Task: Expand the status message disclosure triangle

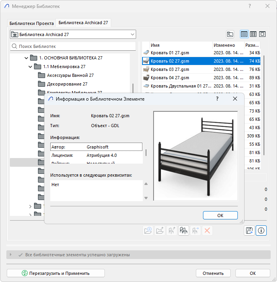Action: point(11,255)
